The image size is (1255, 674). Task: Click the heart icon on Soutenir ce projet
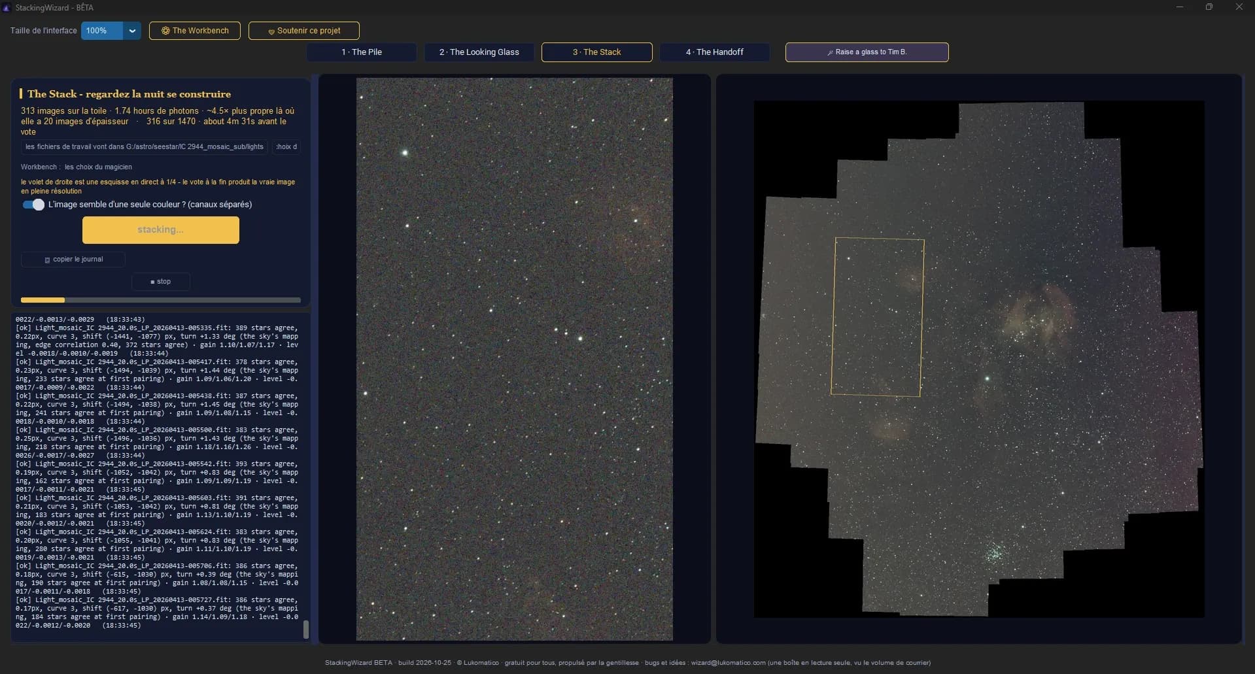(271, 31)
